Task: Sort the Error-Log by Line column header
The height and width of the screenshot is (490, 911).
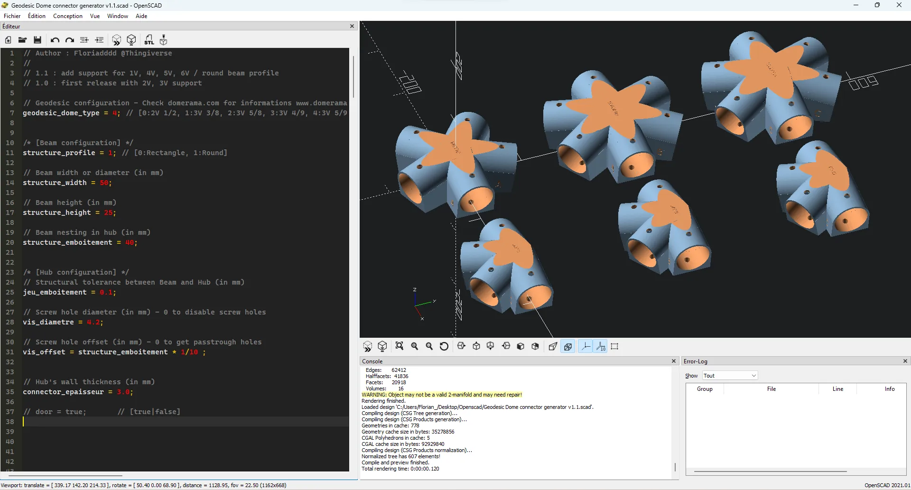Action: pyautogui.click(x=837, y=389)
